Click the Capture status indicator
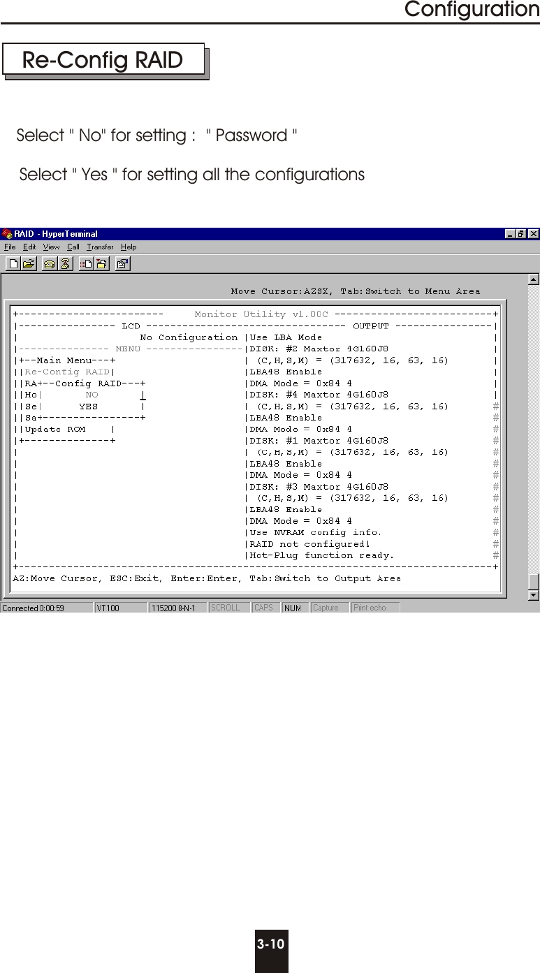 pyautogui.click(x=330, y=608)
